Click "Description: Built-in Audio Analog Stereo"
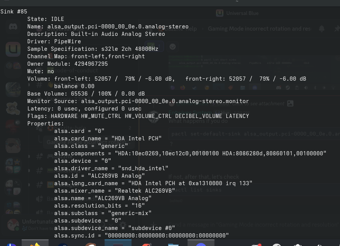The width and height of the screenshot is (340, 246). click(96, 34)
